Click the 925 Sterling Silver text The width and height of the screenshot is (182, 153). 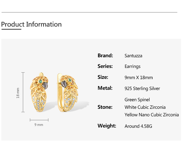[x=142, y=88]
